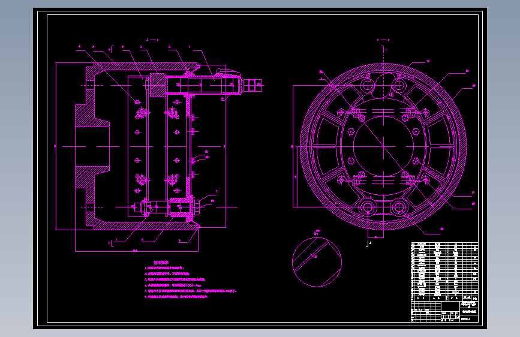The height and width of the screenshot is (337, 520).
Task: Click the wheel cylinder fitting protruding from the sectional view
Action: coord(253,85)
